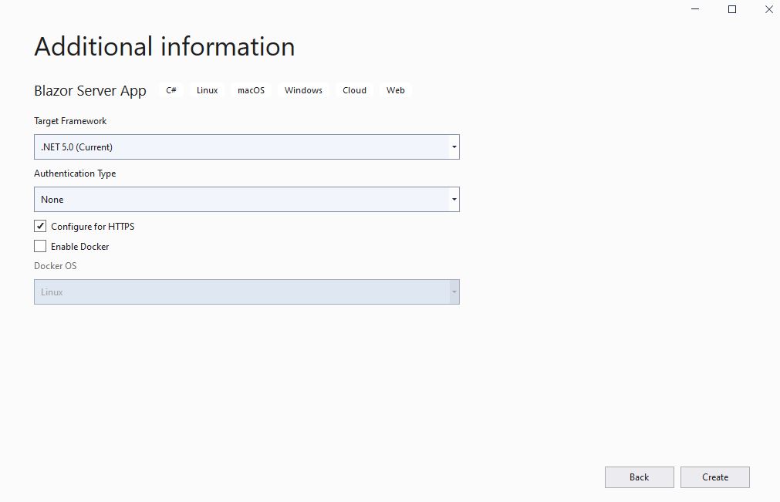This screenshot has height=502, width=780.
Task: Maximize the dialog window
Action: [x=731, y=9]
